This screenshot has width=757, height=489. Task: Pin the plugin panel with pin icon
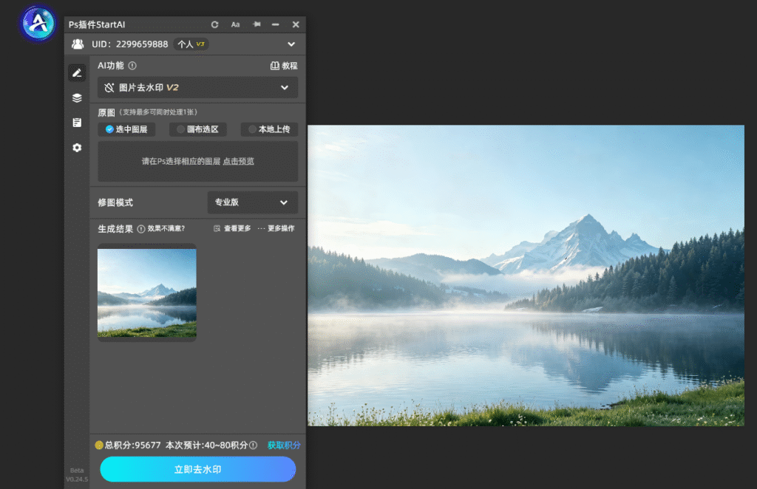click(x=257, y=24)
